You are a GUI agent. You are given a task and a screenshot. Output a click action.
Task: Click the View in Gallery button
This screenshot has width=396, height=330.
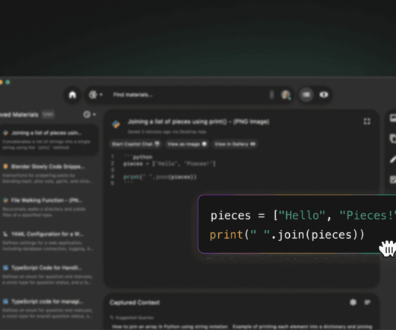click(x=235, y=144)
